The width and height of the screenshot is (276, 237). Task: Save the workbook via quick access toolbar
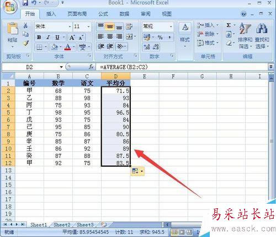25,3
